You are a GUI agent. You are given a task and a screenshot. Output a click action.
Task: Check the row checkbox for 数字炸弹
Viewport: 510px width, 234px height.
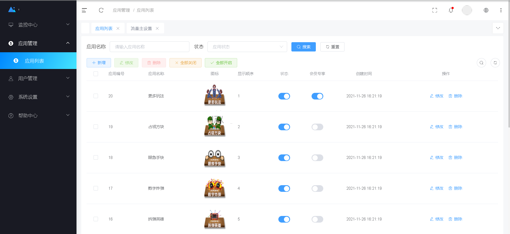(x=96, y=188)
